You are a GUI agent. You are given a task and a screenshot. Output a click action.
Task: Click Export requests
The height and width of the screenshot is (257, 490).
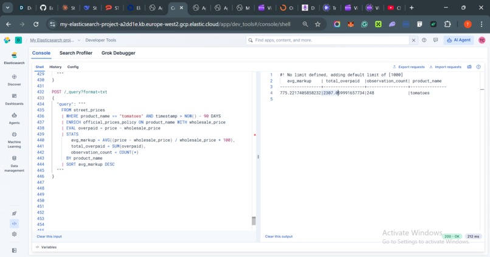click(409, 67)
